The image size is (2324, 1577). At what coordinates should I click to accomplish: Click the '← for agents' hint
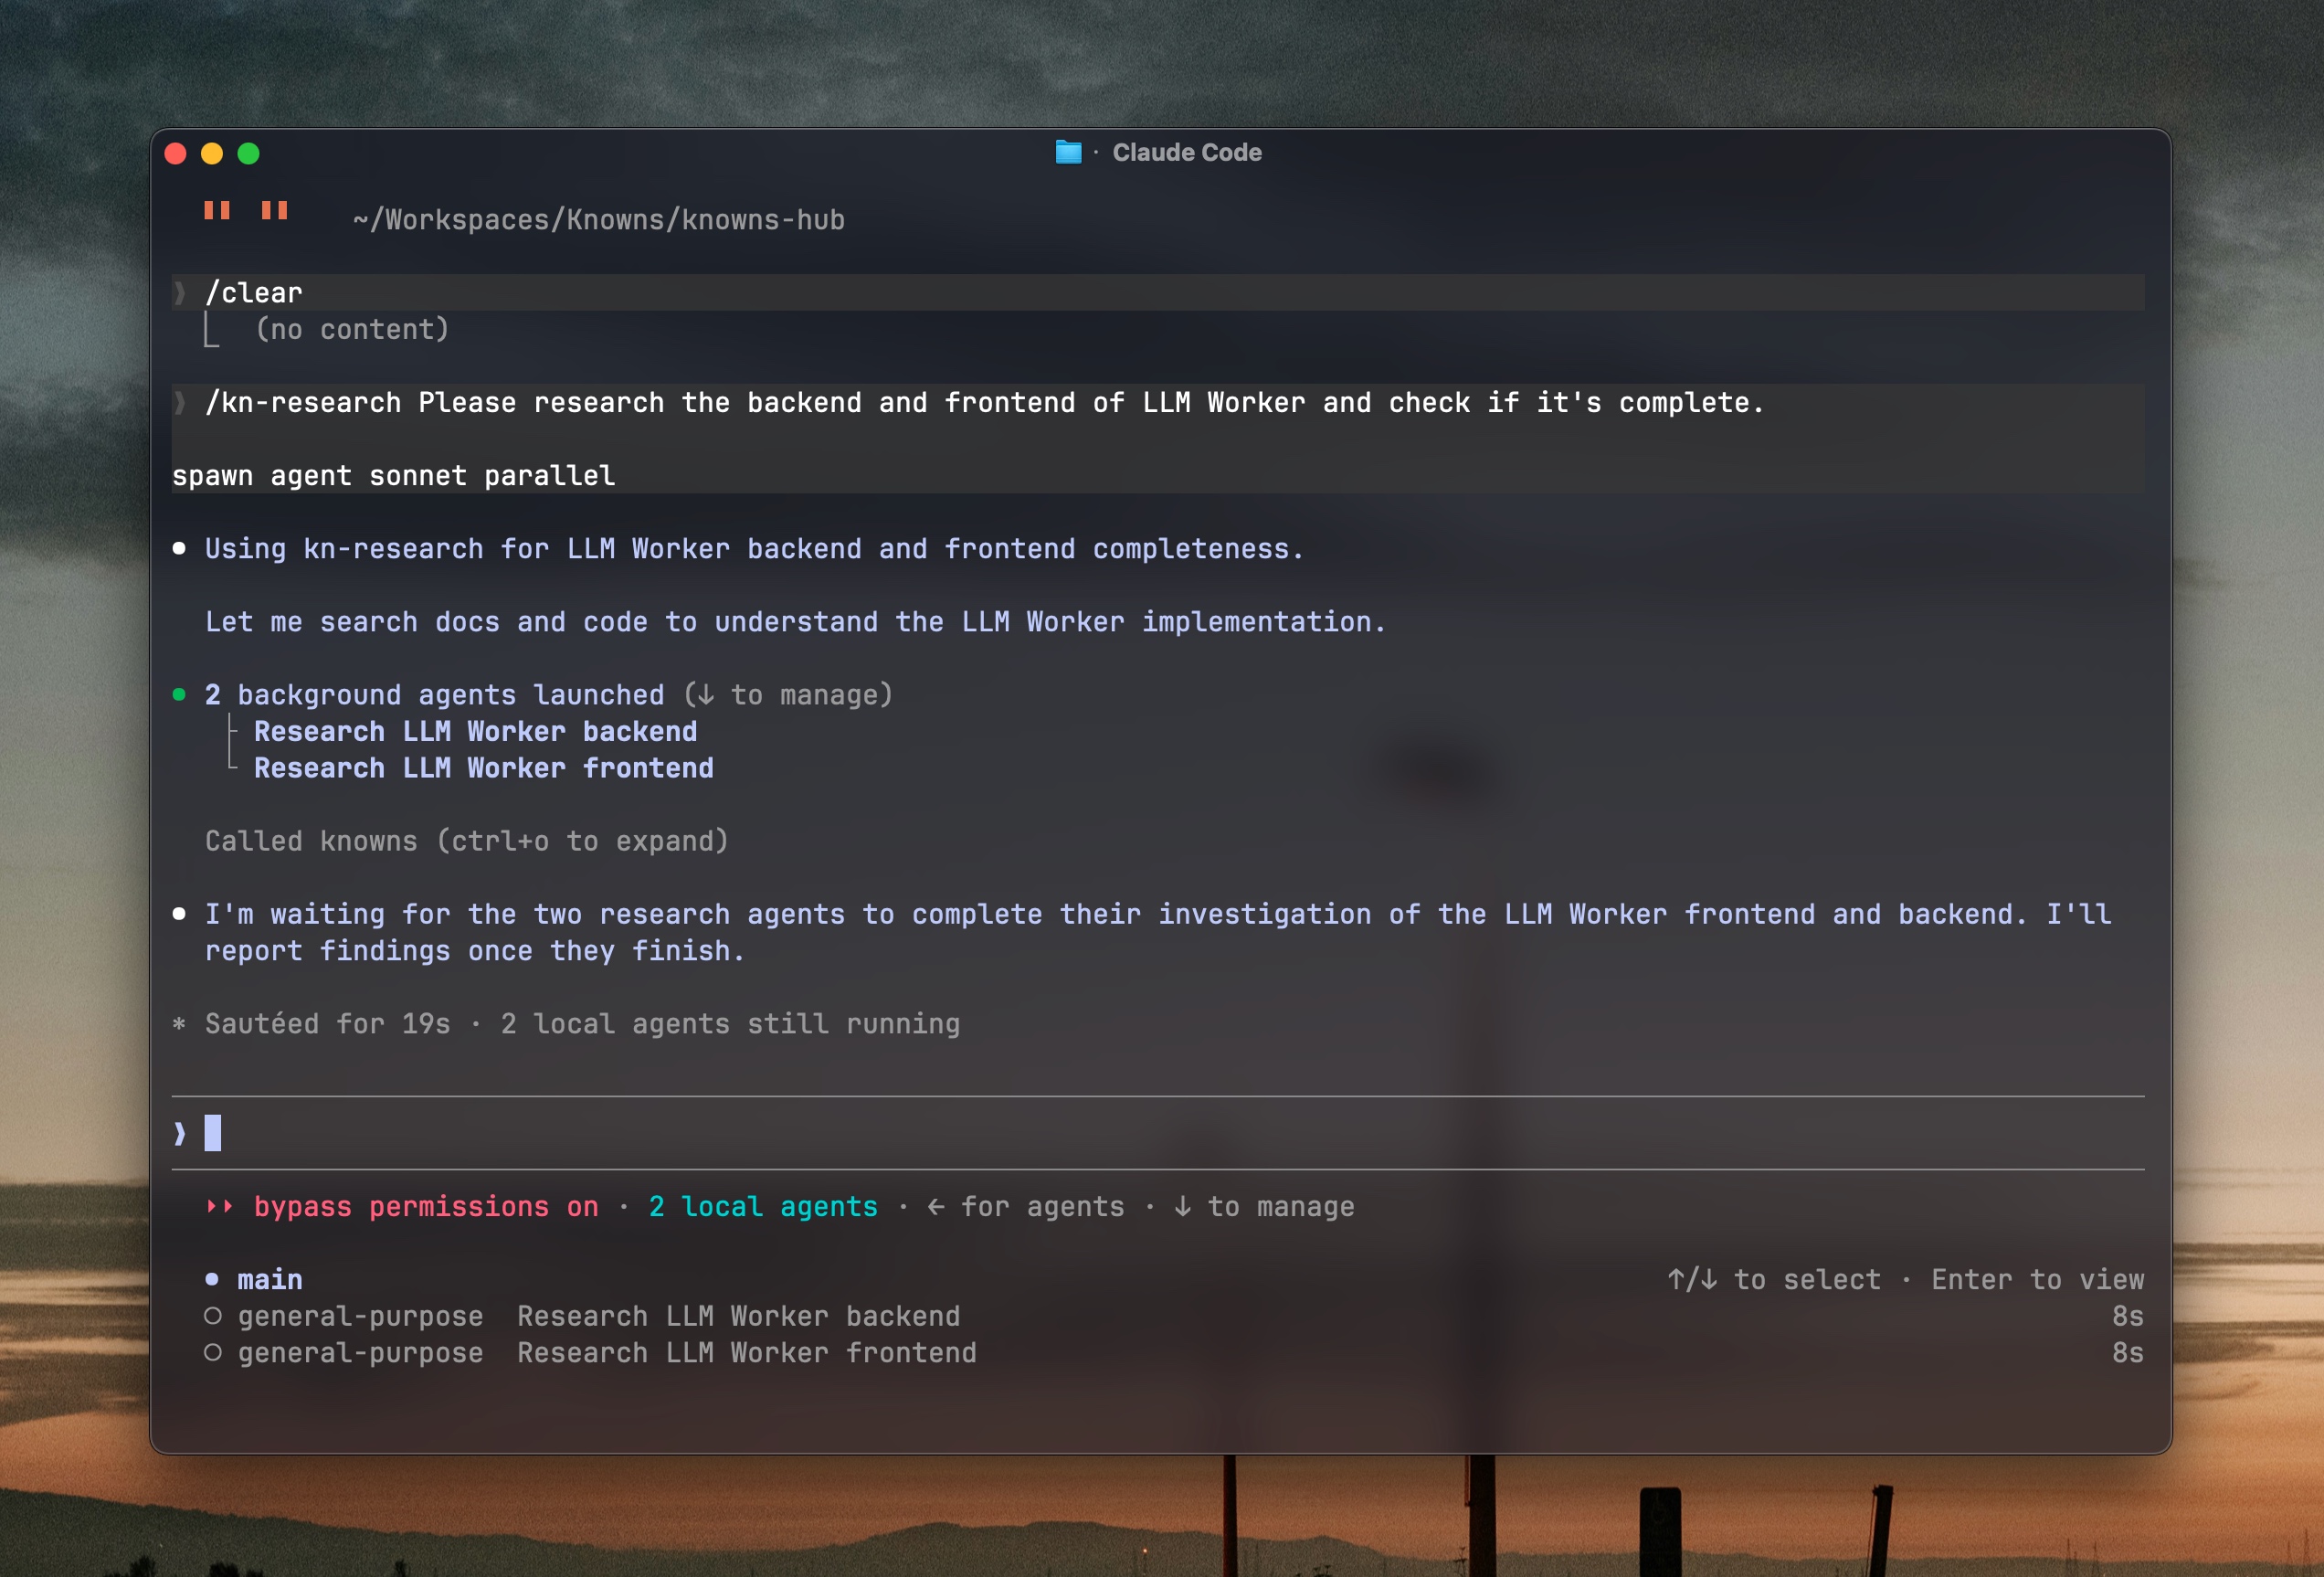coord(1026,1206)
